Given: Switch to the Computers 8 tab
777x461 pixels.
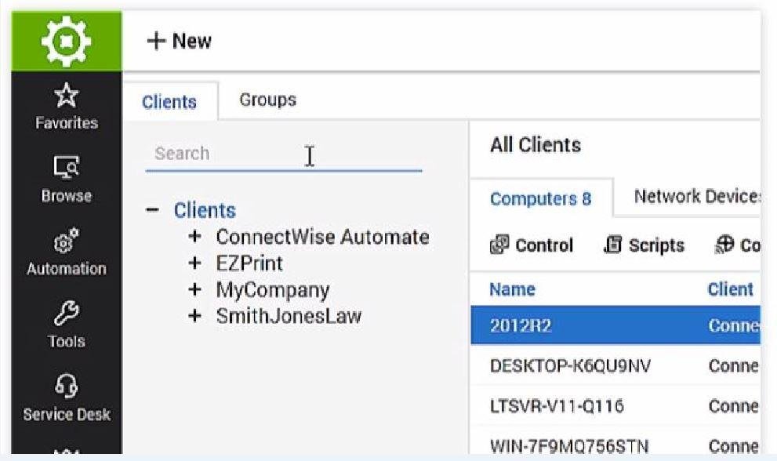Looking at the screenshot, I should click(540, 200).
